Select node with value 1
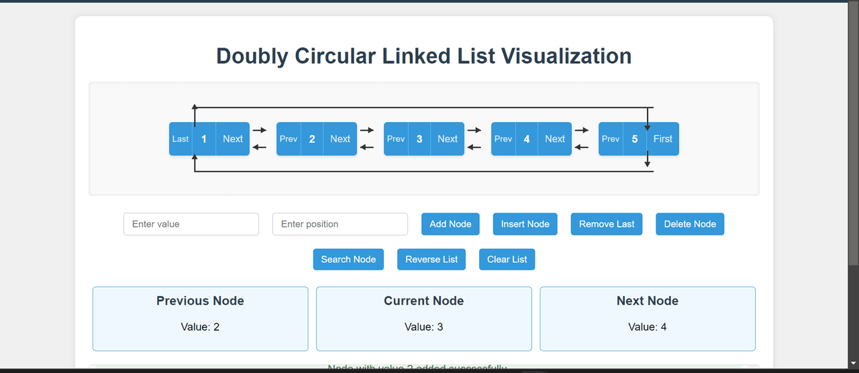The height and width of the screenshot is (373, 859). click(x=204, y=139)
